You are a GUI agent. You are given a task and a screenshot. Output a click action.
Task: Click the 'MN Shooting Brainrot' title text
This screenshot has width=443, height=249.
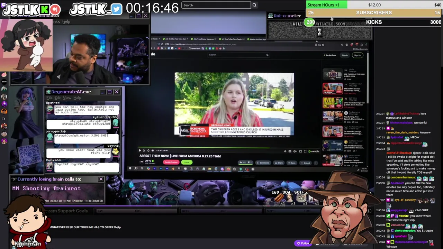46,188
